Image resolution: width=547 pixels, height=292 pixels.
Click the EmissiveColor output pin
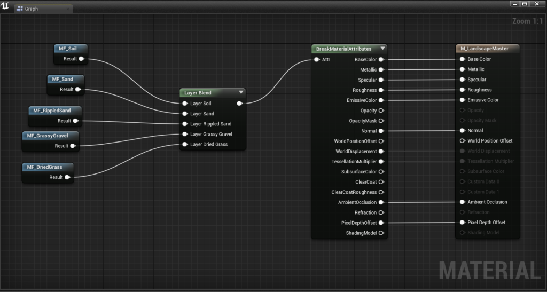(381, 100)
